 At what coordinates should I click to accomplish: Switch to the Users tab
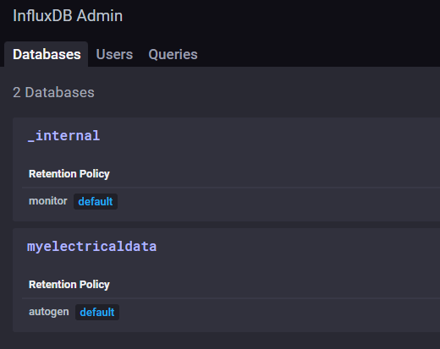tap(114, 54)
